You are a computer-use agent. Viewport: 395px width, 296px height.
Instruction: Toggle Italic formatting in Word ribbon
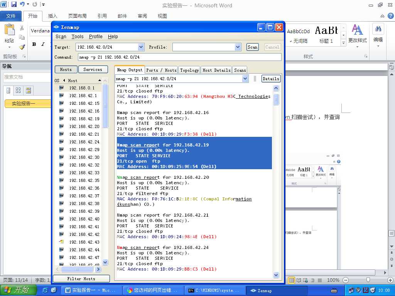[43, 44]
